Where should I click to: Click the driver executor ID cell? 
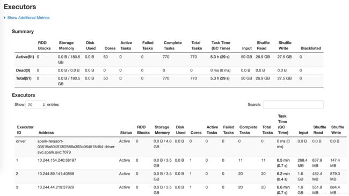[x=21, y=141]
